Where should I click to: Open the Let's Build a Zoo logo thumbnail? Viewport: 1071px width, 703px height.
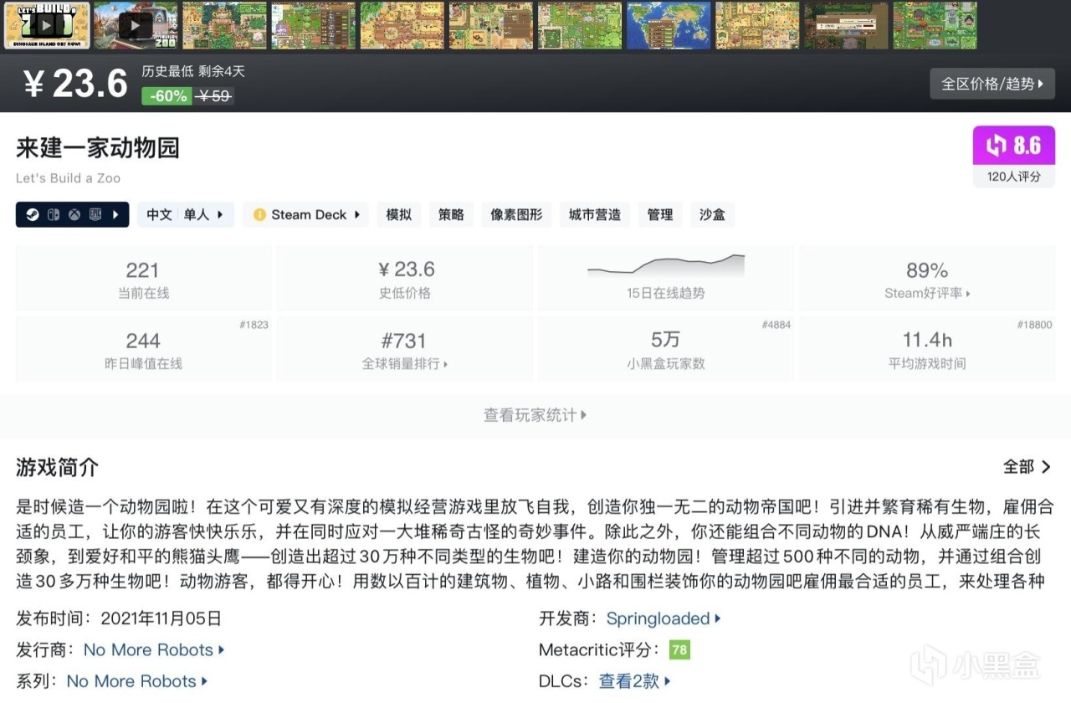pos(47,25)
